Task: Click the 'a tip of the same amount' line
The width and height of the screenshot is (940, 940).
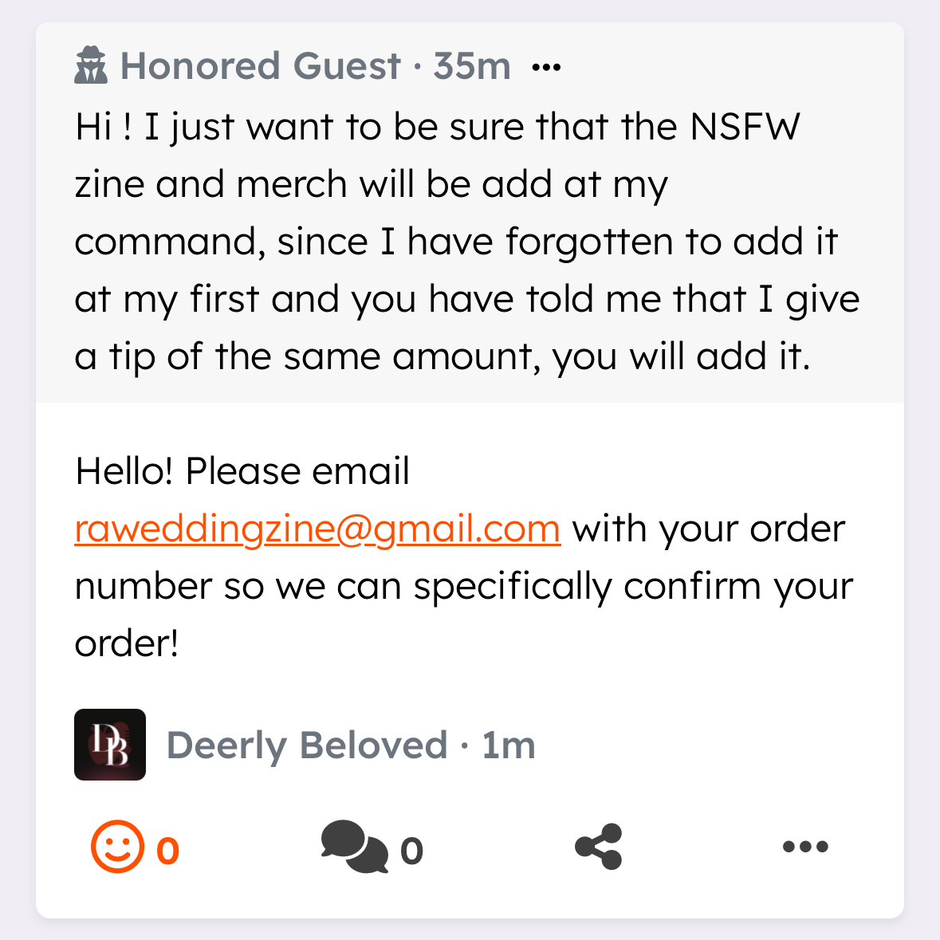Action: point(442,356)
